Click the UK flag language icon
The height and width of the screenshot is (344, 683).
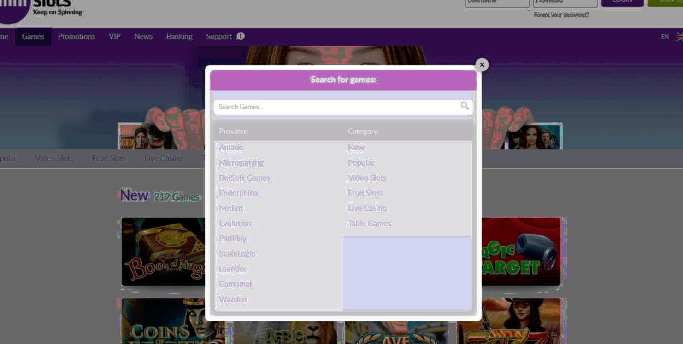[x=679, y=37]
